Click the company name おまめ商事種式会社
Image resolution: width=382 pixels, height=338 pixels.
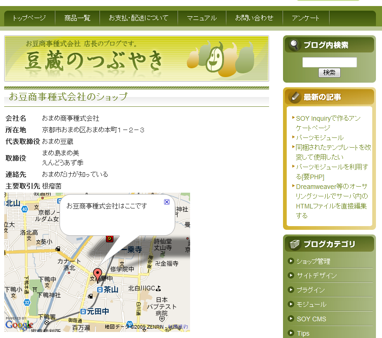71,118
